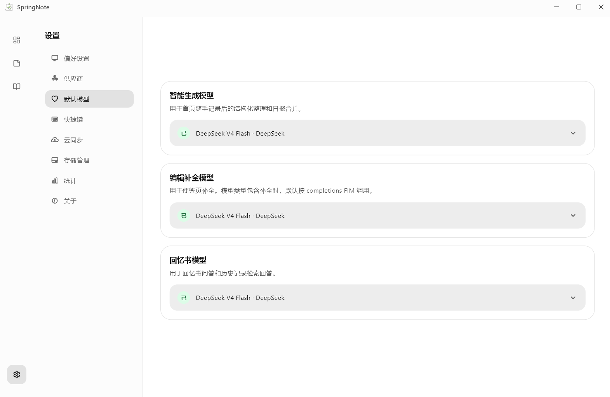Image resolution: width=610 pixels, height=397 pixels.
Task: Click the monitor icon beside 偏好设置
Action: (x=55, y=58)
